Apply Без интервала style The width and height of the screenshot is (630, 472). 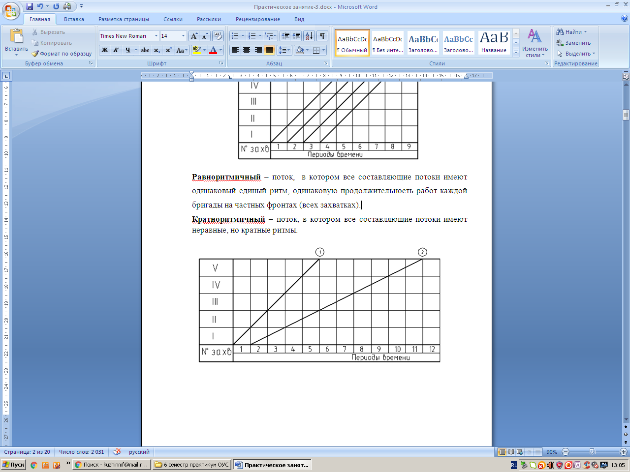click(388, 43)
